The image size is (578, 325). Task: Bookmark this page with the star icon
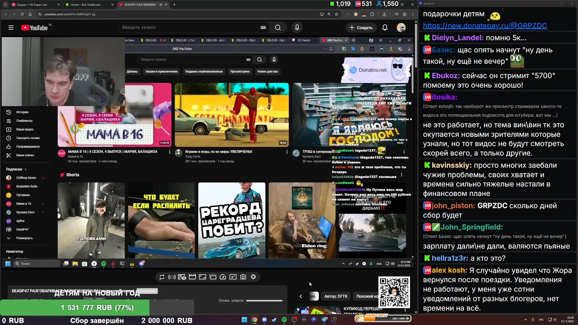[336, 14]
